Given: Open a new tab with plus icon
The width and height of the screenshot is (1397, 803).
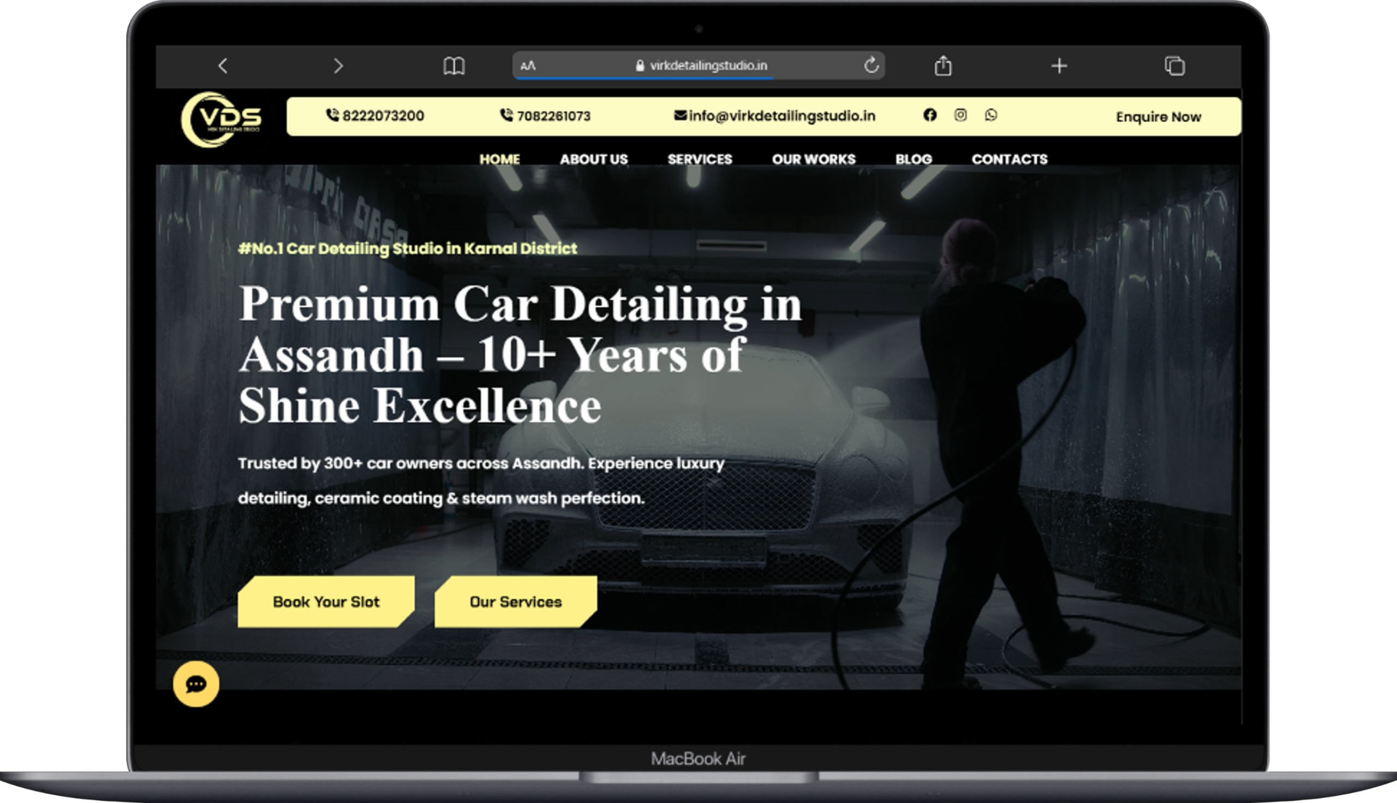Looking at the screenshot, I should (x=1059, y=66).
